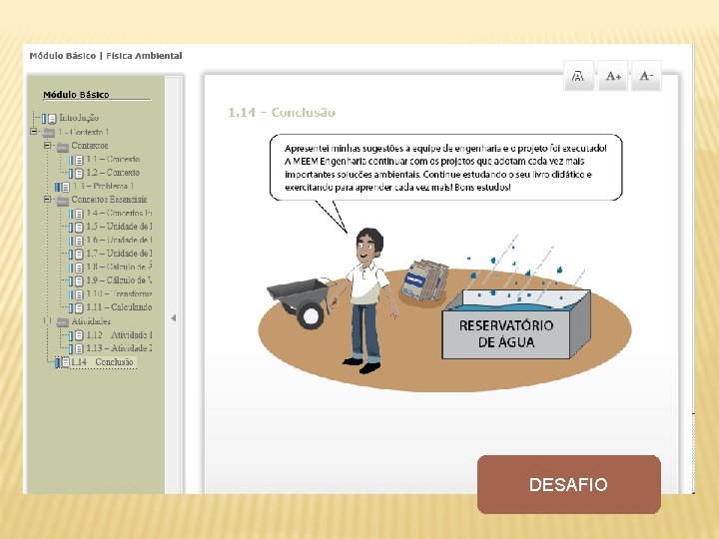Collapse the '1 - Contexto 1' tree node

[34, 132]
